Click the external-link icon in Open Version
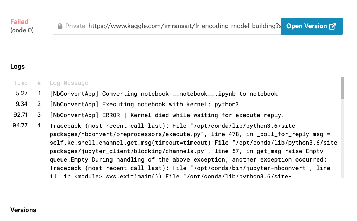Image resolution: width=357 pixels, height=221 pixels. (x=332, y=26)
